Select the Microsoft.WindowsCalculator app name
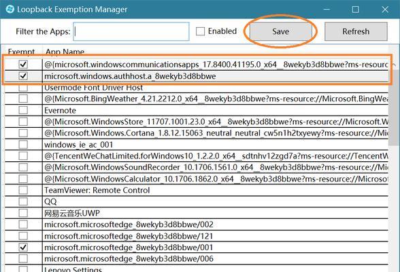400x272 pixels. 216,179
